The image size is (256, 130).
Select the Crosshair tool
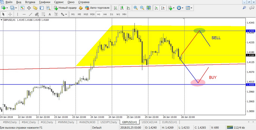tap(10, 14)
